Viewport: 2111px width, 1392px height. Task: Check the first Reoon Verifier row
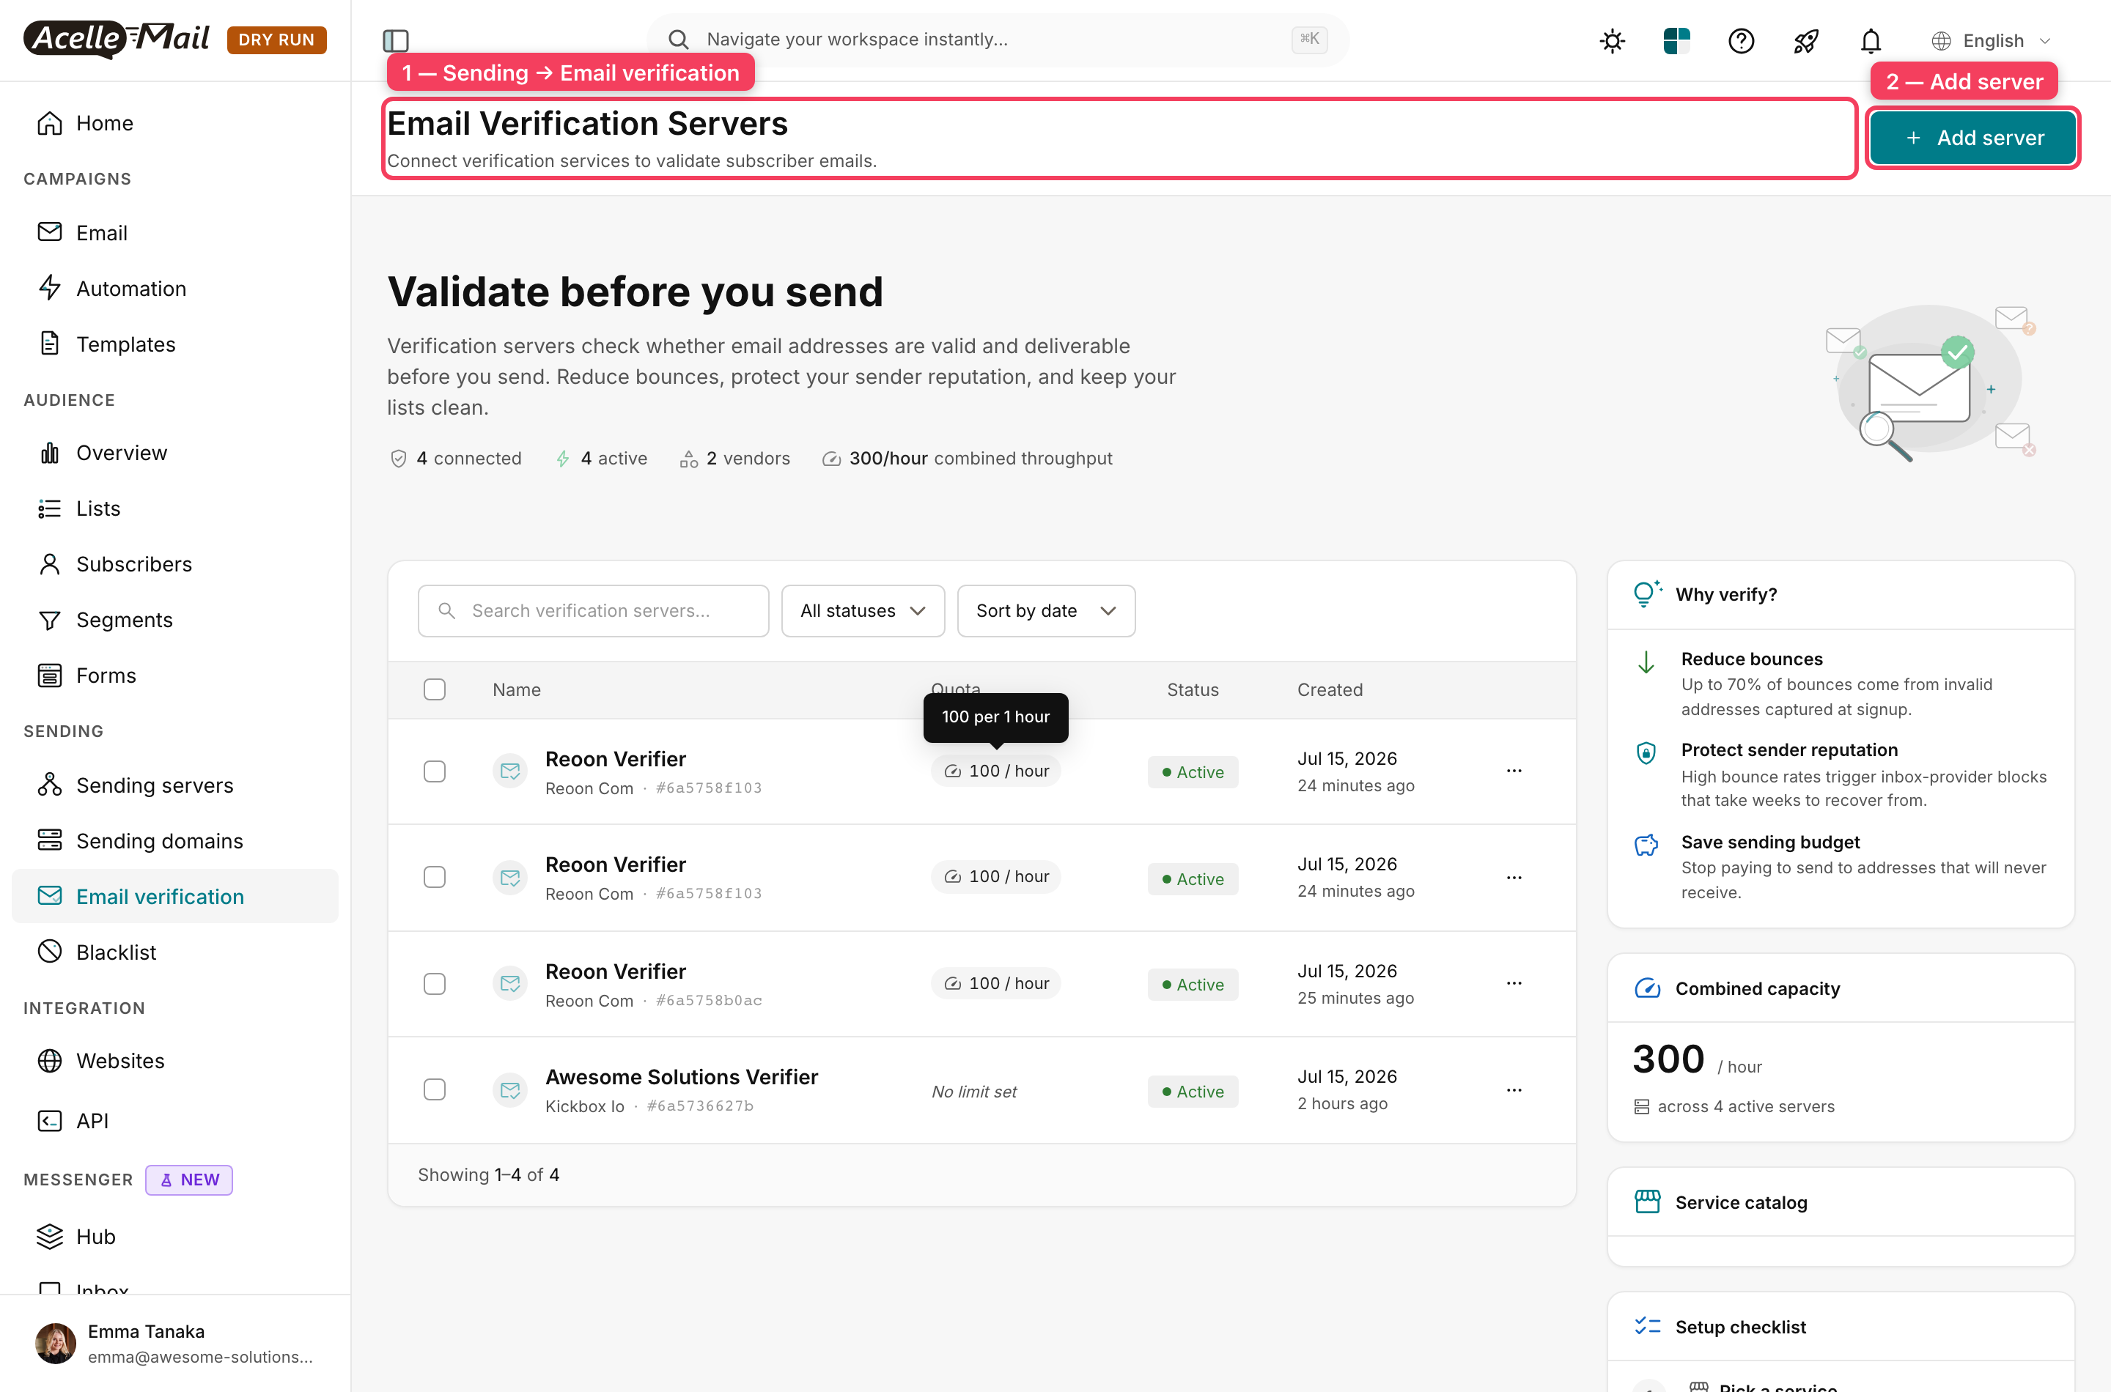tap(434, 771)
